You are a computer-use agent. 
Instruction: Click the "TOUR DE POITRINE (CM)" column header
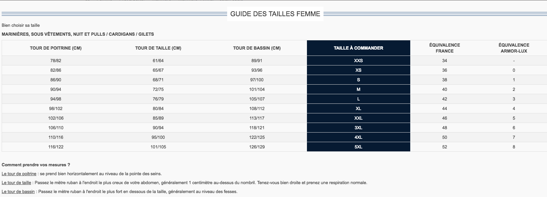pyautogui.click(x=56, y=48)
